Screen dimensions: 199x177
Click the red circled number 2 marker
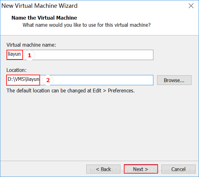48,80
